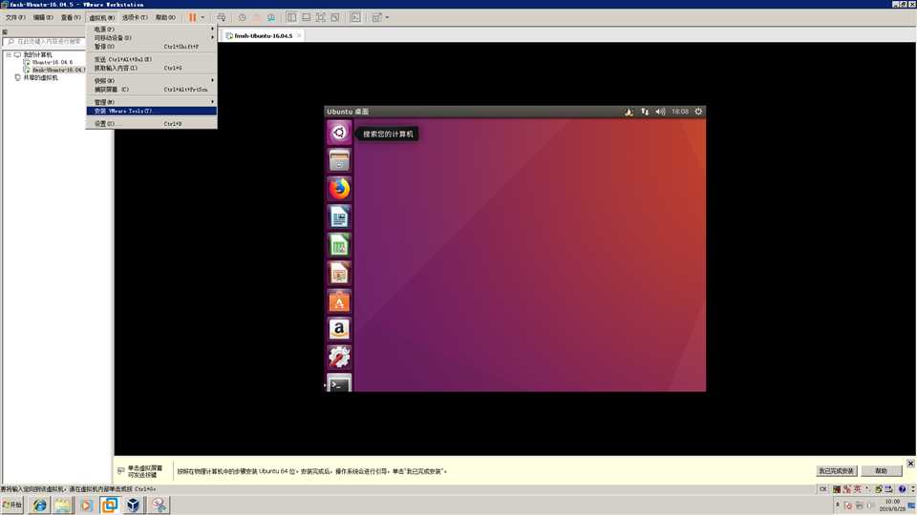Open the 帮助 (Help) menu
The height and width of the screenshot is (515, 917).
tap(165, 17)
